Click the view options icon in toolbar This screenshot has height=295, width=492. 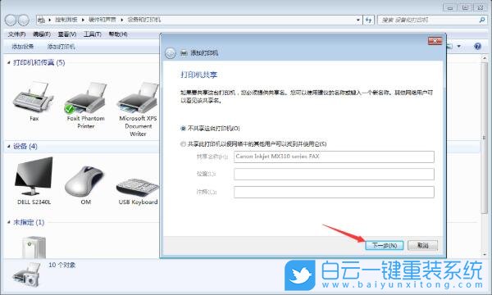[449, 47]
